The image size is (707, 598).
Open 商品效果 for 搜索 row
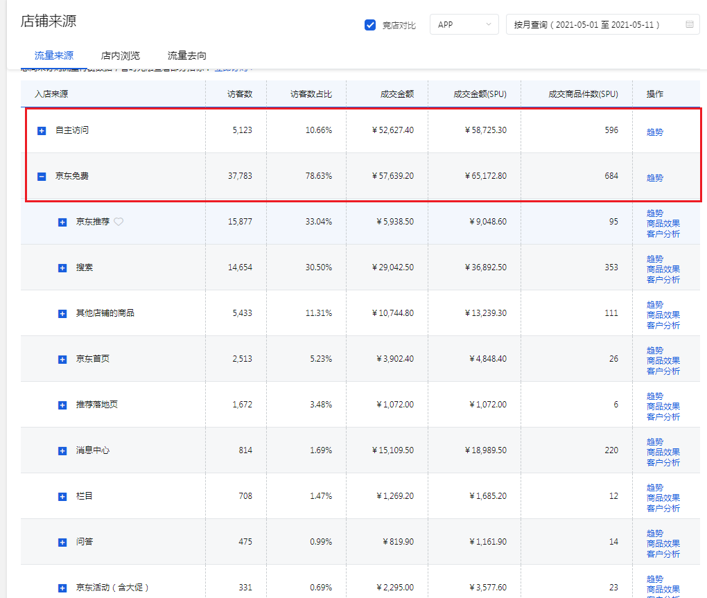tap(663, 270)
